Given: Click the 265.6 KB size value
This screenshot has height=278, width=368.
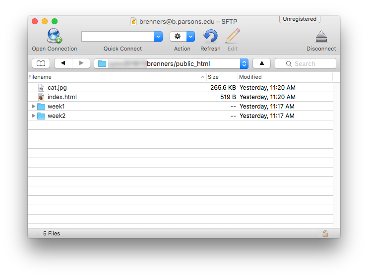Looking at the screenshot, I should click(x=223, y=87).
